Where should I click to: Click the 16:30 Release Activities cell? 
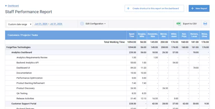(155, 98)
